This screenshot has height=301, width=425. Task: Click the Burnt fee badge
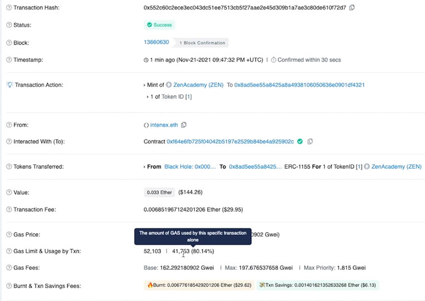tap(199, 285)
